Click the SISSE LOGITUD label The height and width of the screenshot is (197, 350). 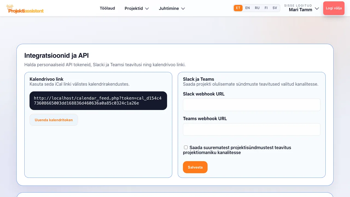coord(298,5)
